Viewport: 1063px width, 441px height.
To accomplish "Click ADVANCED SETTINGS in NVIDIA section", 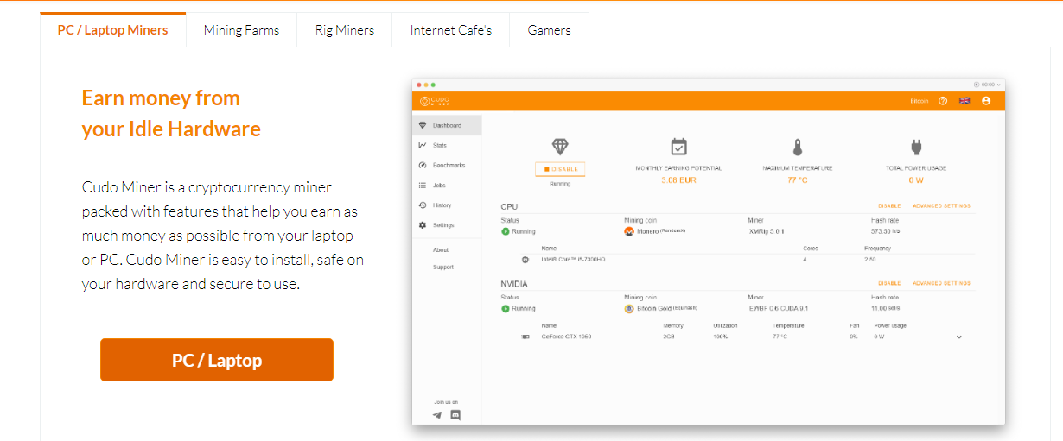I will click(x=941, y=283).
